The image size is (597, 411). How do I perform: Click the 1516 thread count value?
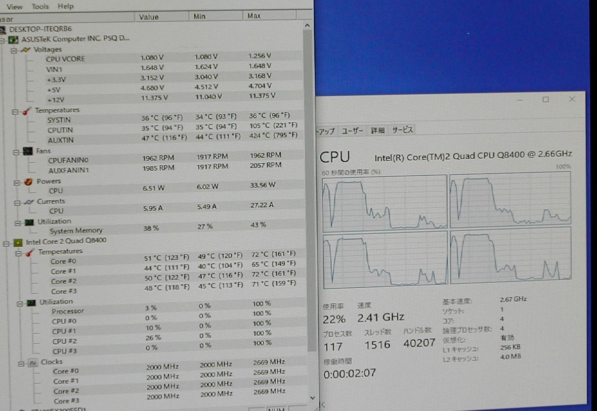377,345
